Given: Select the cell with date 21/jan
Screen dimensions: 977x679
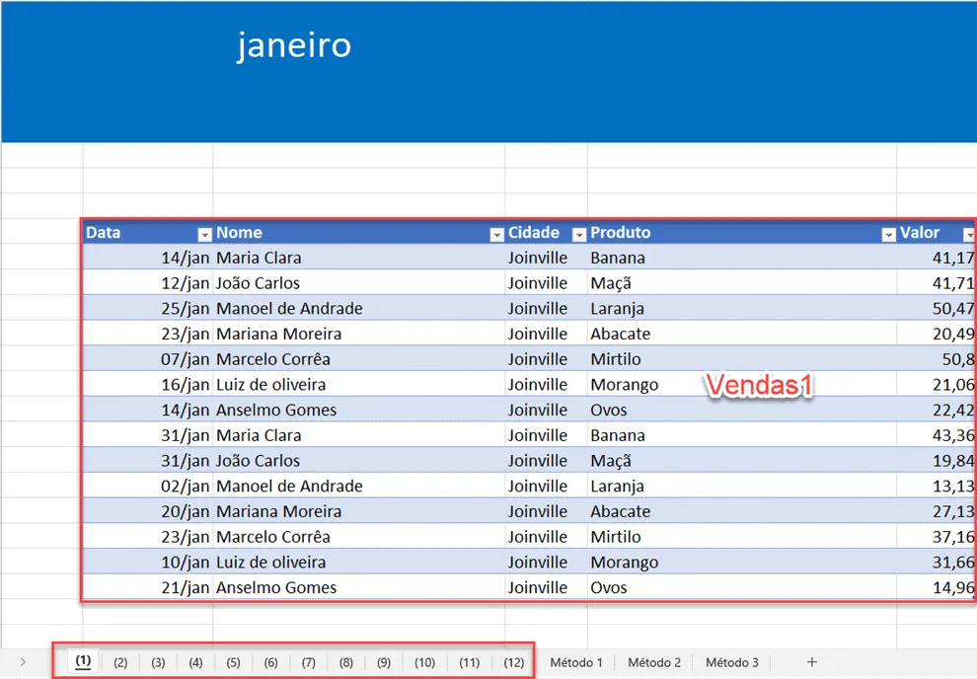Looking at the screenshot, I should tap(148, 587).
